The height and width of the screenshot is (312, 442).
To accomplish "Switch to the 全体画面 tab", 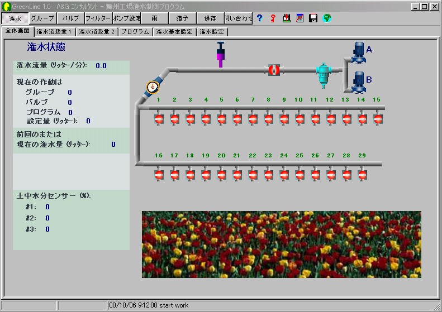I will 17,31.
